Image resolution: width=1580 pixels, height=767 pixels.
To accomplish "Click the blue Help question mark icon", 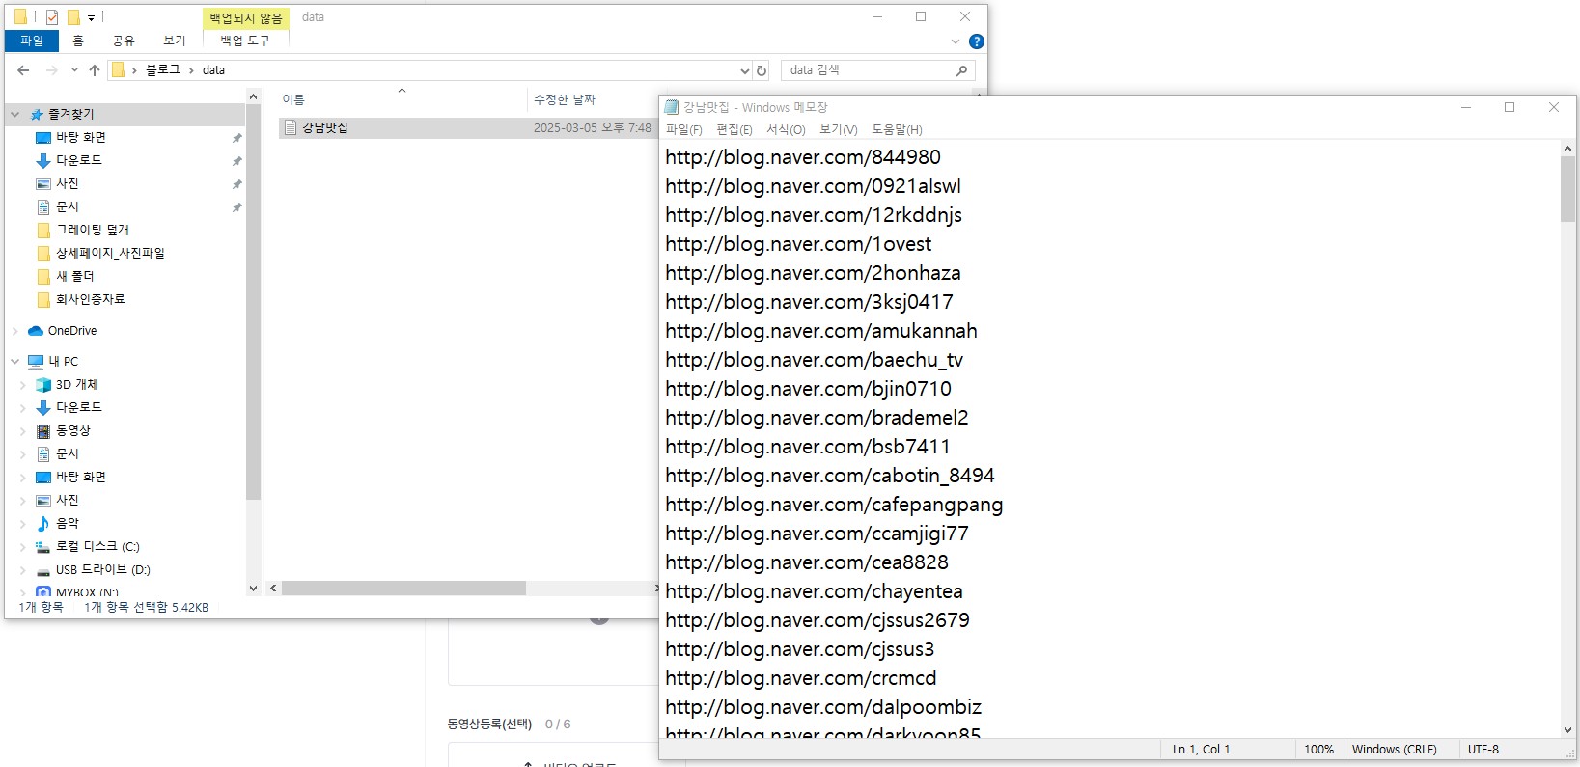I will click(x=976, y=41).
